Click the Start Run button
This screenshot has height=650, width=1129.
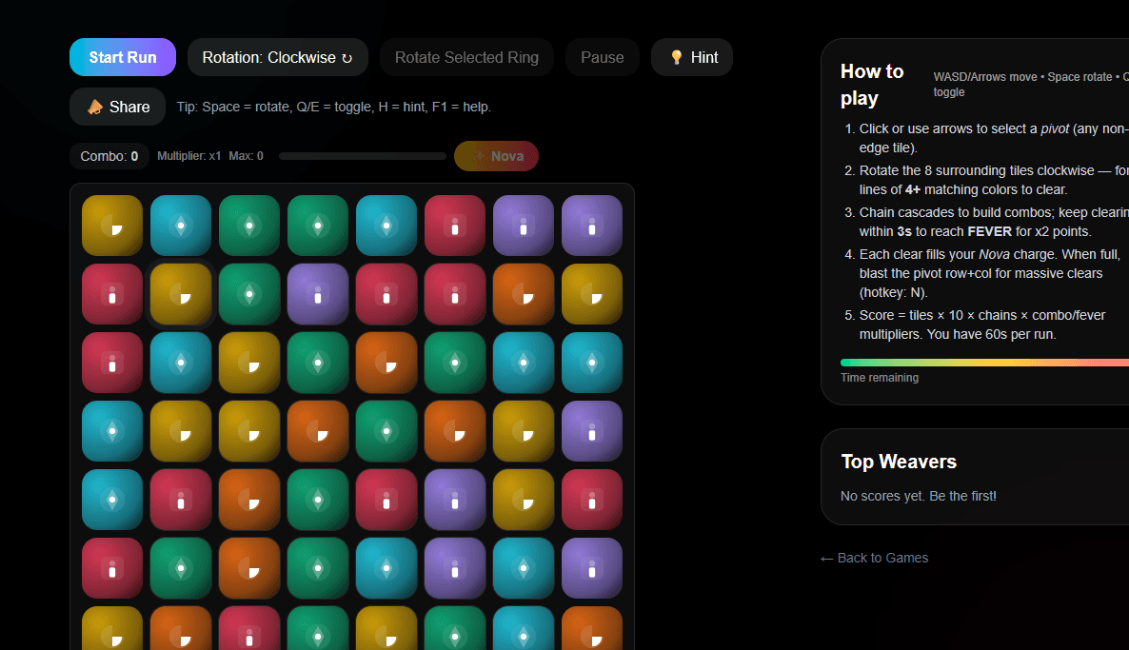pos(123,57)
